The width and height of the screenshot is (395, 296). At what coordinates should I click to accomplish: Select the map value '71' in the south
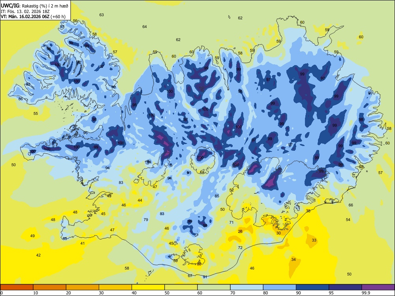pos(232,223)
